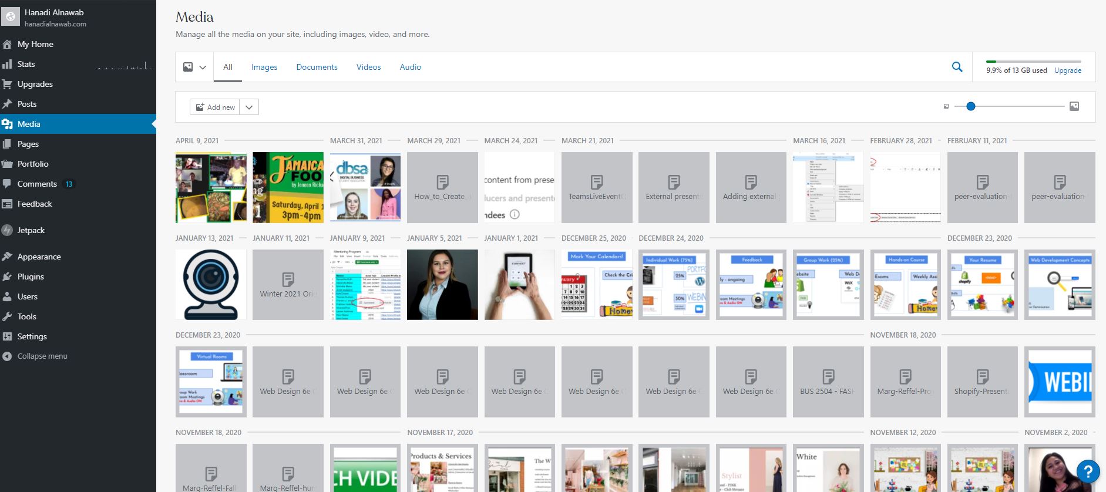Click the blue help question mark icon

click(x=1088, y=470)
